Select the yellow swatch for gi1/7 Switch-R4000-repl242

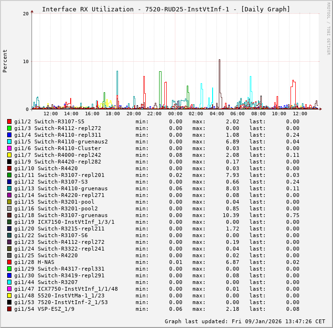point(9,155)
